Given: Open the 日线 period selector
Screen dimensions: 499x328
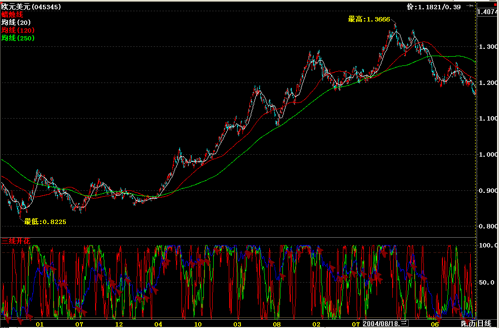Looking at the screenshot, I should click(x=484, y=324).
